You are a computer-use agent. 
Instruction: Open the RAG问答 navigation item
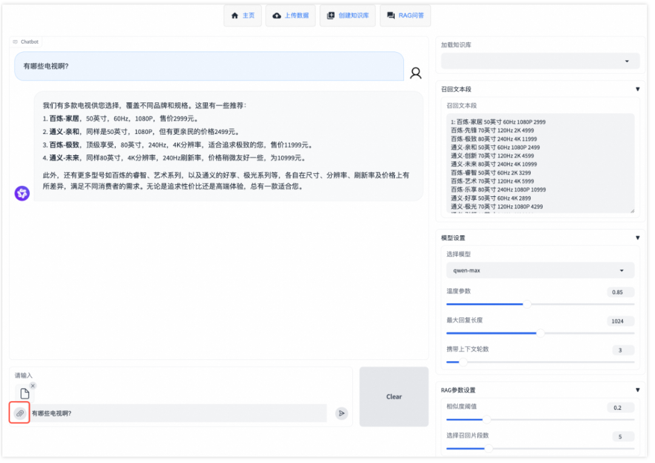[405, 15]
